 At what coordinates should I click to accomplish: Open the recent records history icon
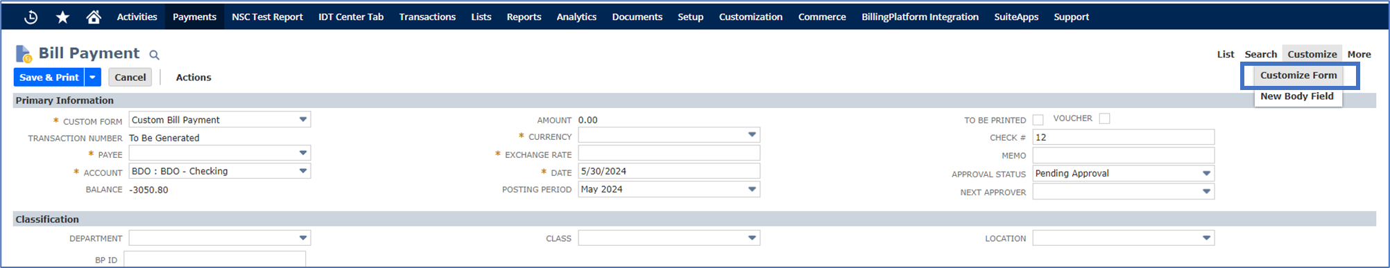(31, 17)
